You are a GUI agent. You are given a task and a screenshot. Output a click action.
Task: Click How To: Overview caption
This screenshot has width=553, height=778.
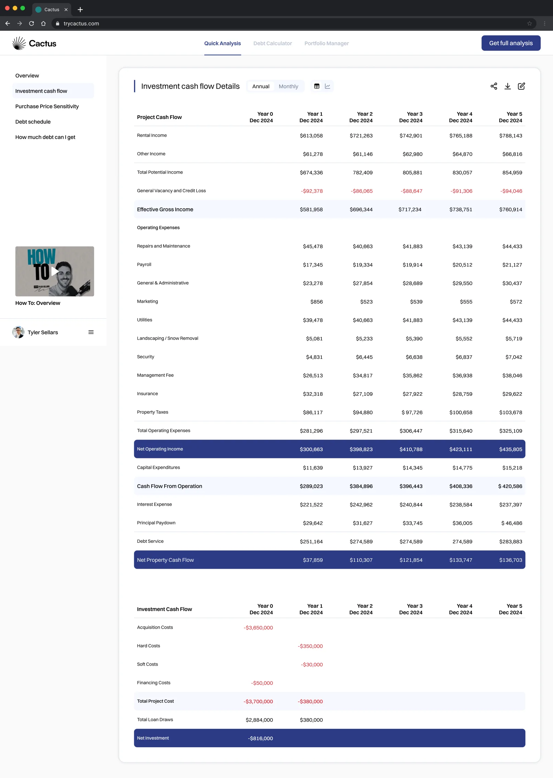click(38, 303)
